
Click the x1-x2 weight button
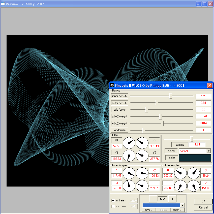119,116
